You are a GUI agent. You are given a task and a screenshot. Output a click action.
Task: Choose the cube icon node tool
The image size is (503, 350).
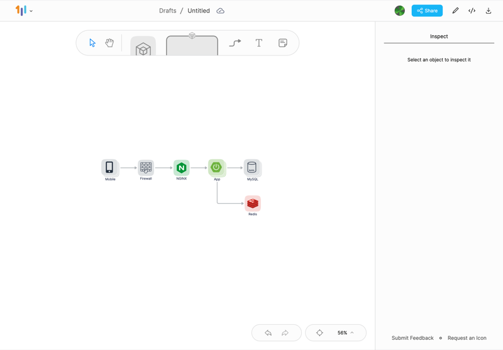[143, 46]
